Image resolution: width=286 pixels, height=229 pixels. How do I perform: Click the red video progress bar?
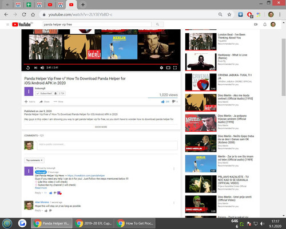click(101, 64)
